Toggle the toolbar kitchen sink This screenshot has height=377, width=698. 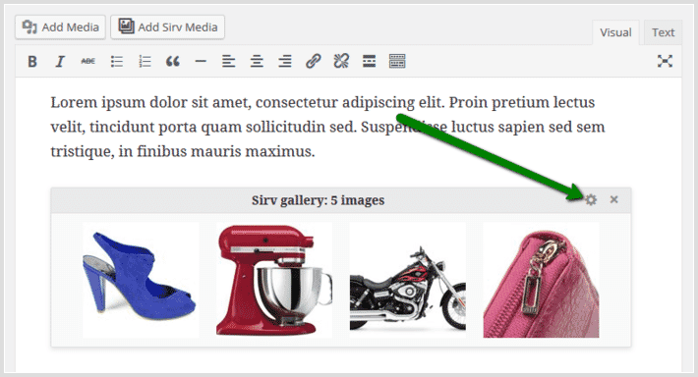click(397, 61)
